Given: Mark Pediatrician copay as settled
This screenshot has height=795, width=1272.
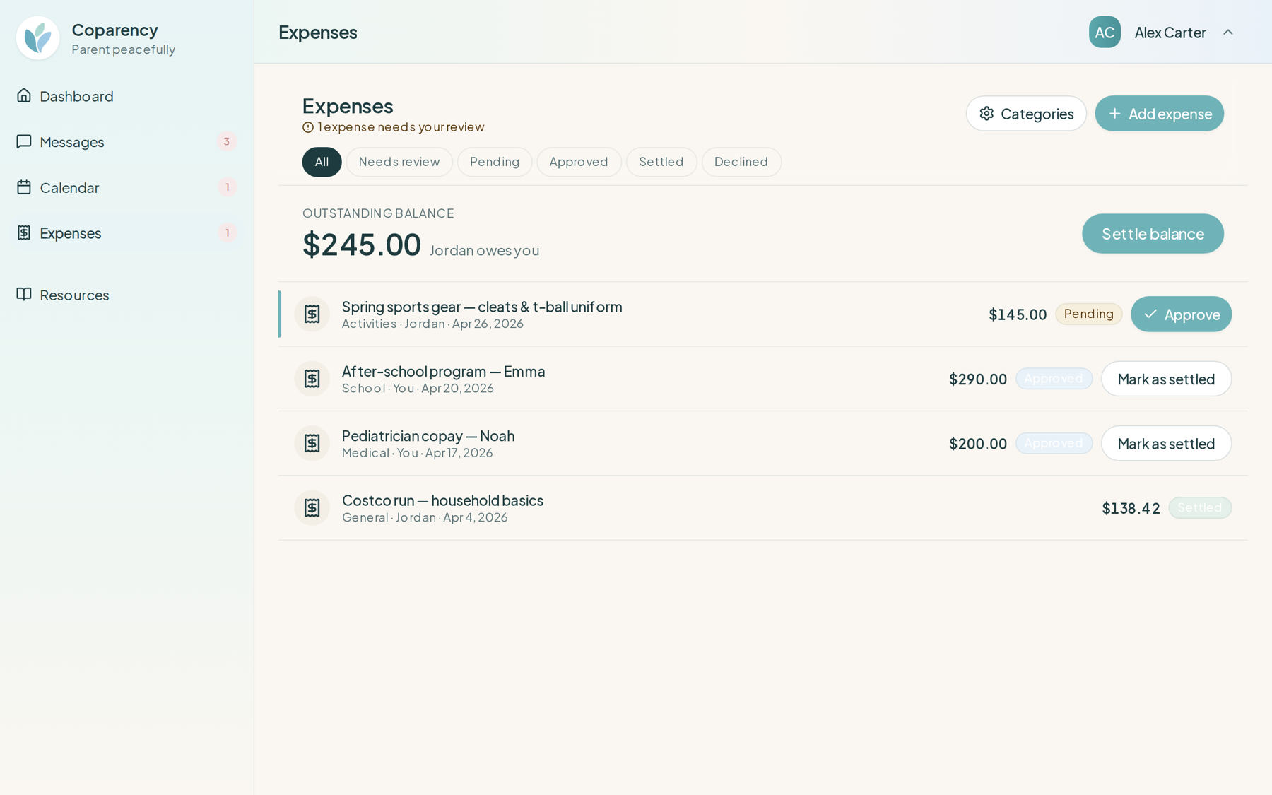Looking at the screenshot, I should click(1166, 443).
